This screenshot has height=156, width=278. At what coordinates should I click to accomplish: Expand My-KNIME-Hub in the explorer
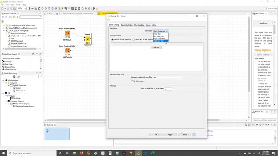4,26
